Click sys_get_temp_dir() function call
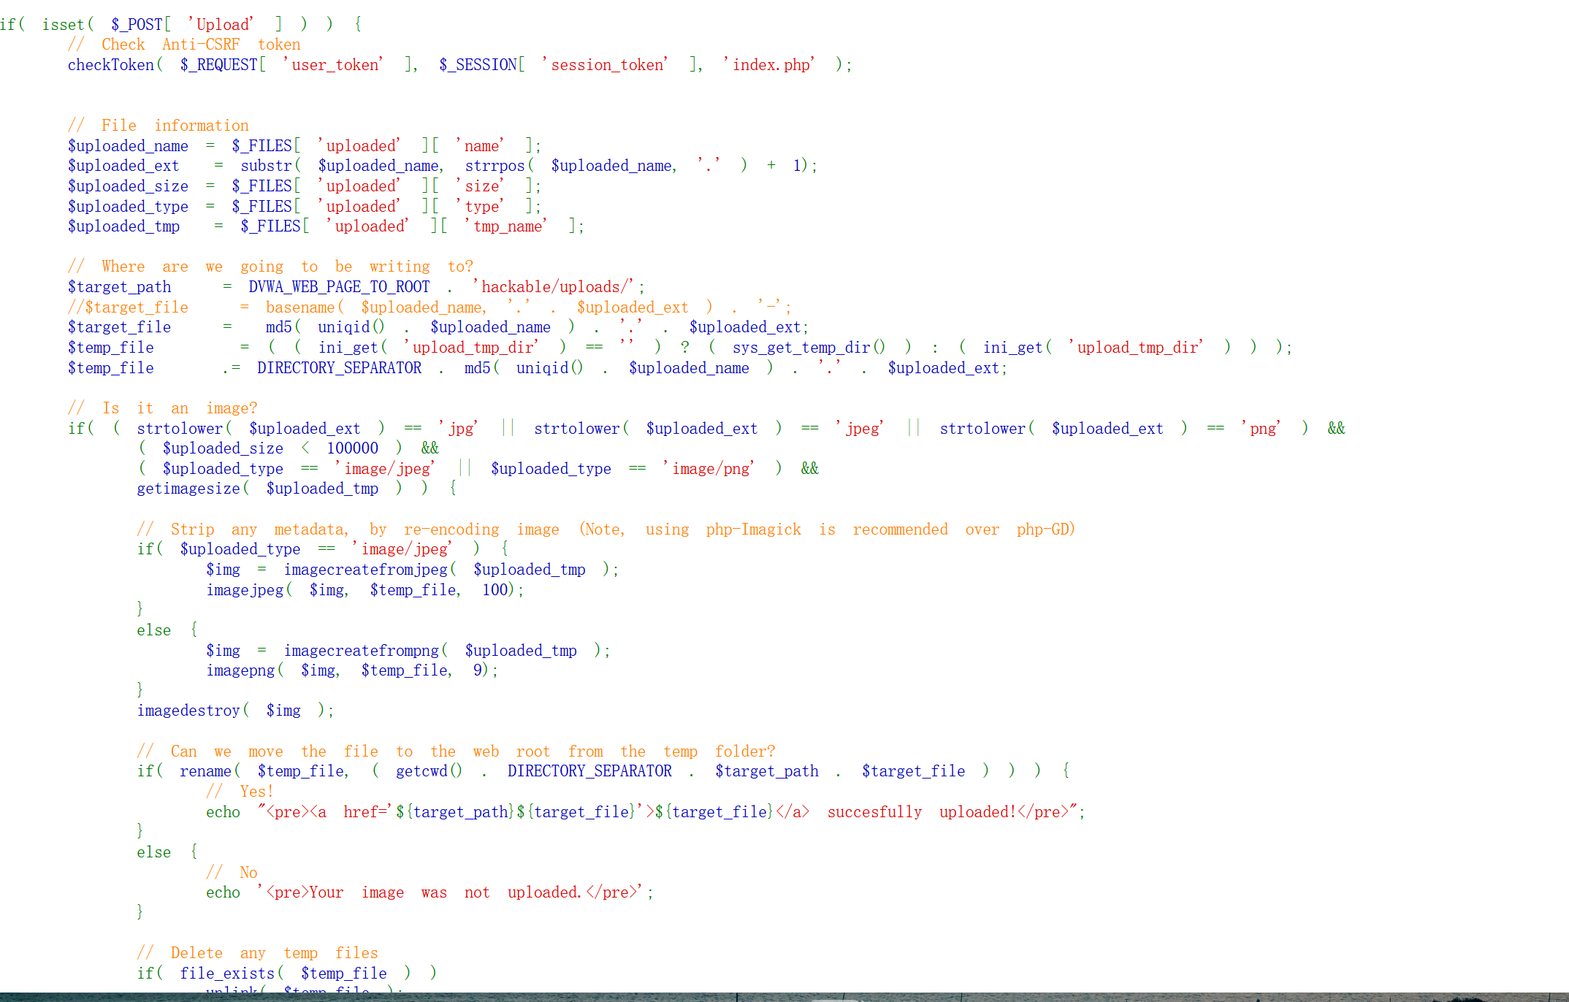Screen dimensions: 1569x1002 click(808, 348)
